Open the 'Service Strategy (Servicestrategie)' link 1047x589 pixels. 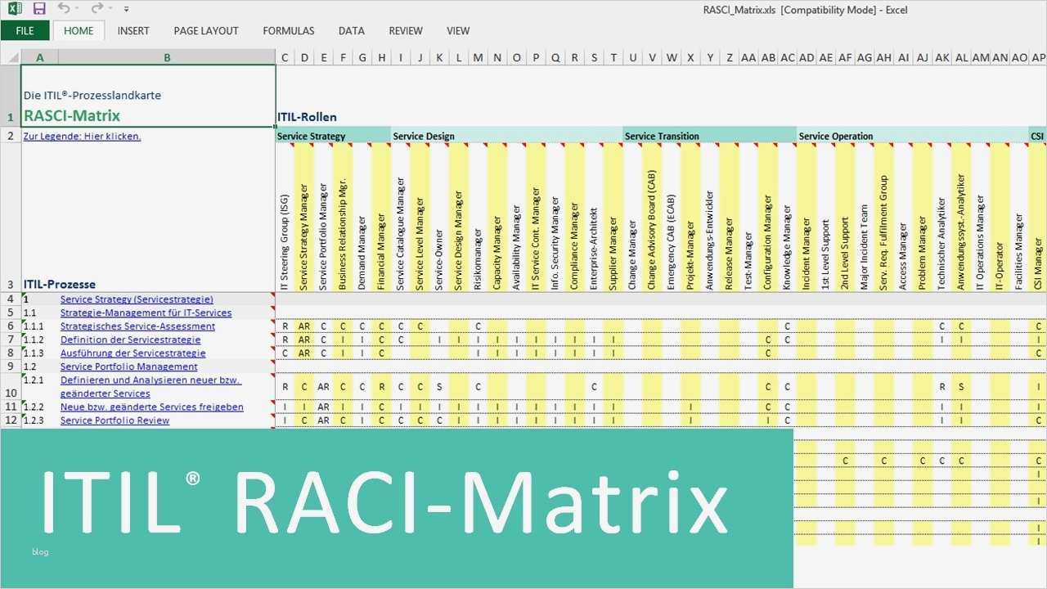(137, 299)
